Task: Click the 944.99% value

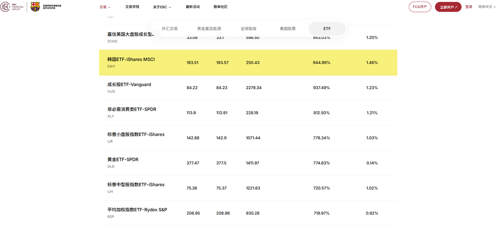Action: 322,63
